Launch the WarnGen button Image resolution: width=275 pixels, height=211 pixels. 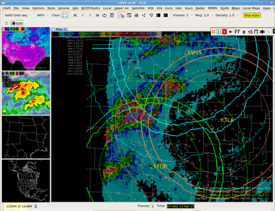coord(252,15)
